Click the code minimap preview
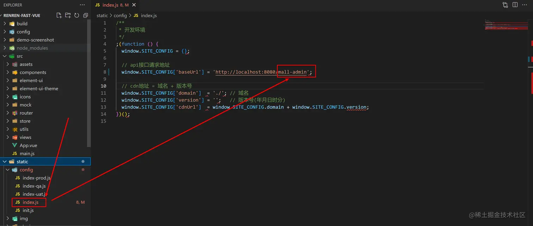Viewport: 533px width, 226px height. click(506, 24)
